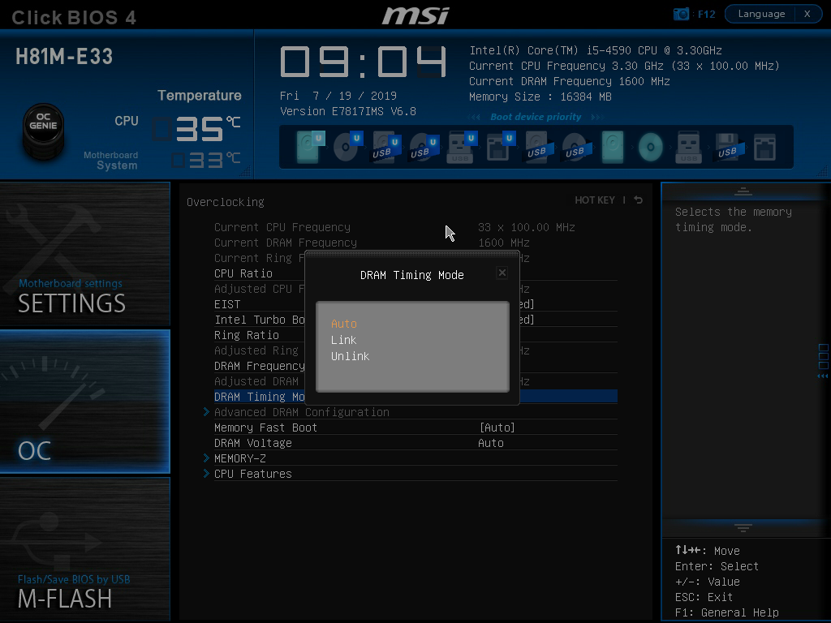Click the left arrows beside Boot device priority
The image size is (831, 623).
[x=474, y=117]
